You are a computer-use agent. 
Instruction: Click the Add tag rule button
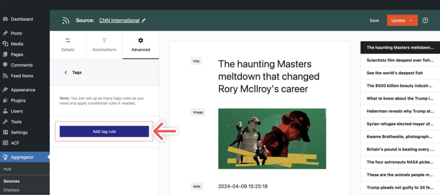coord(104,132)
